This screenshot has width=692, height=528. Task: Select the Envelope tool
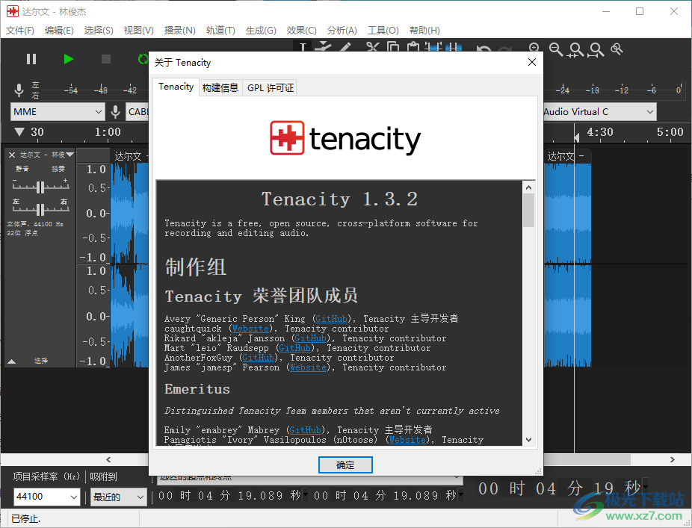click(x=324, y=47)
